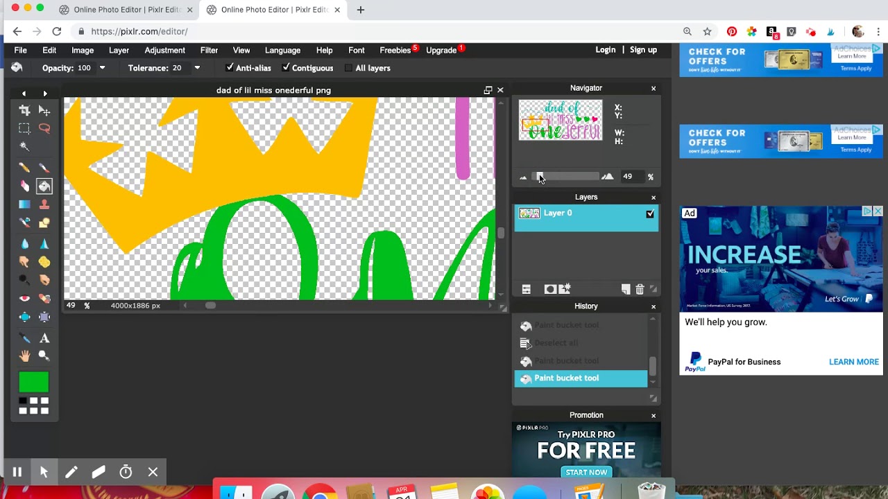Select the Burn hand tool
The width and height of the screenshot is (888, 499).
44,280
